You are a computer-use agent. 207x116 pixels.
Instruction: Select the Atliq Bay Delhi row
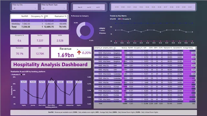(145, 70)
